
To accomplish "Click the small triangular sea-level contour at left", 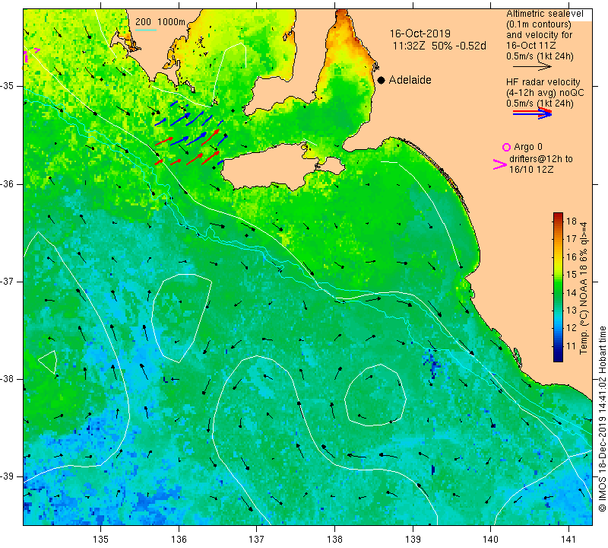I will [49, 362].
